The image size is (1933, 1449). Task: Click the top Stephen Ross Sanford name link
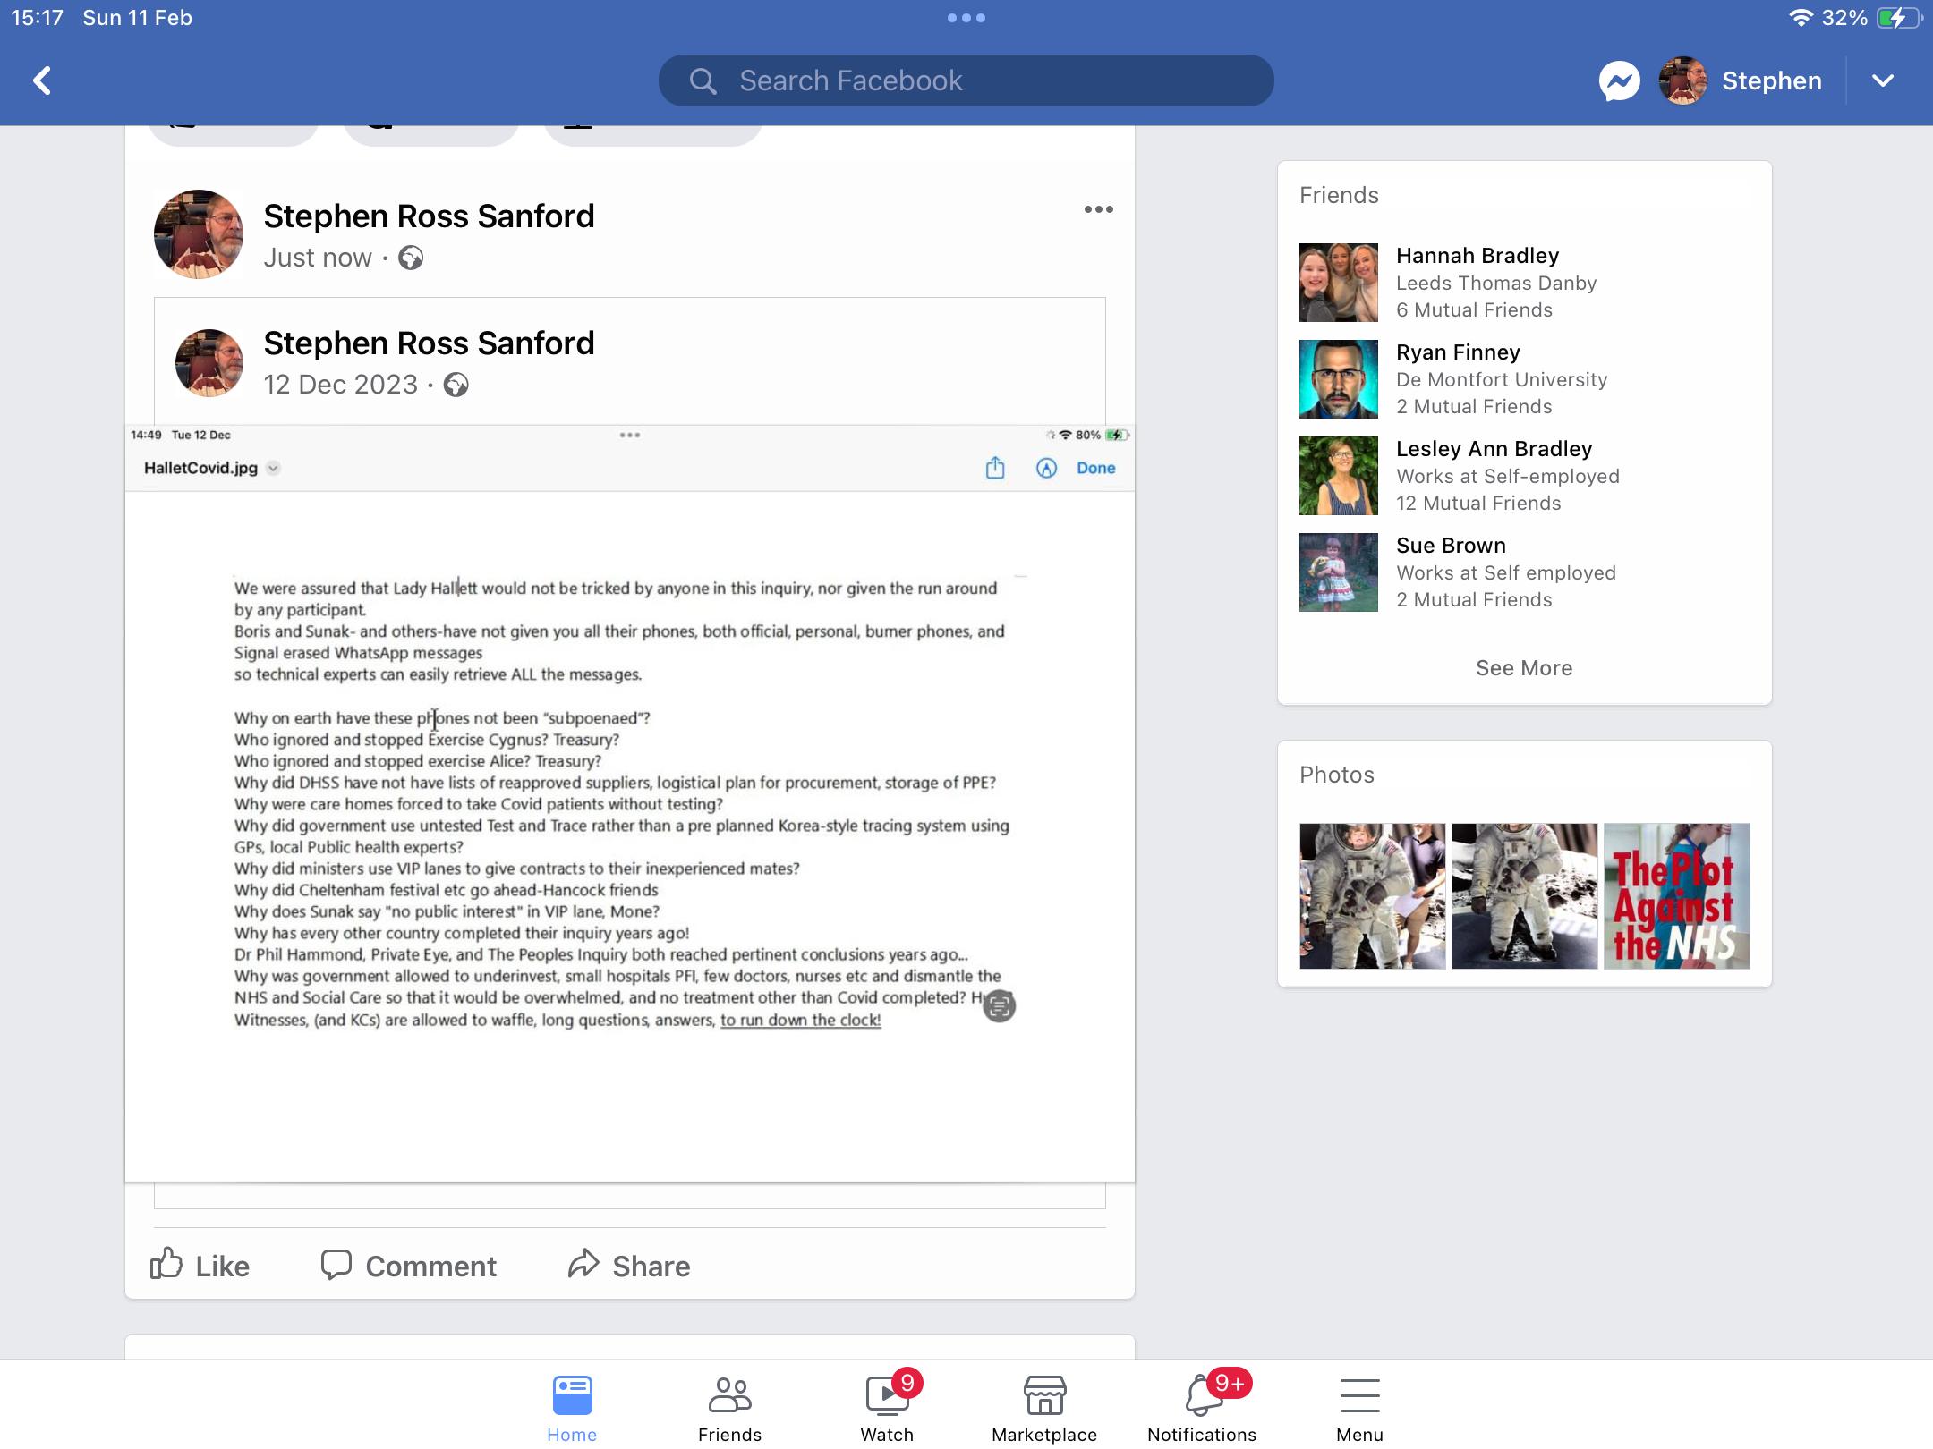429,216
